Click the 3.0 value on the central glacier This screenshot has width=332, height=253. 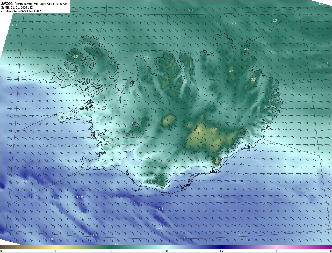166,120
